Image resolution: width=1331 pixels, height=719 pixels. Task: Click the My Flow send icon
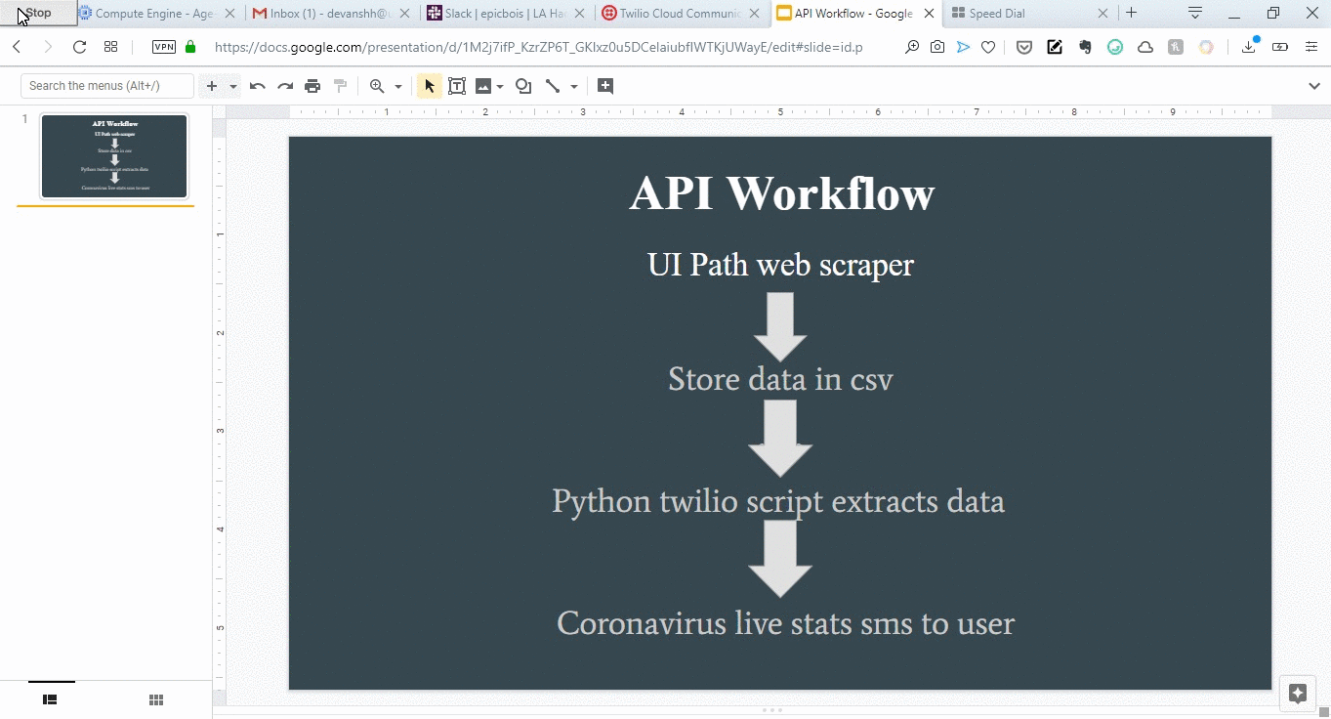[x=963, y=47]
